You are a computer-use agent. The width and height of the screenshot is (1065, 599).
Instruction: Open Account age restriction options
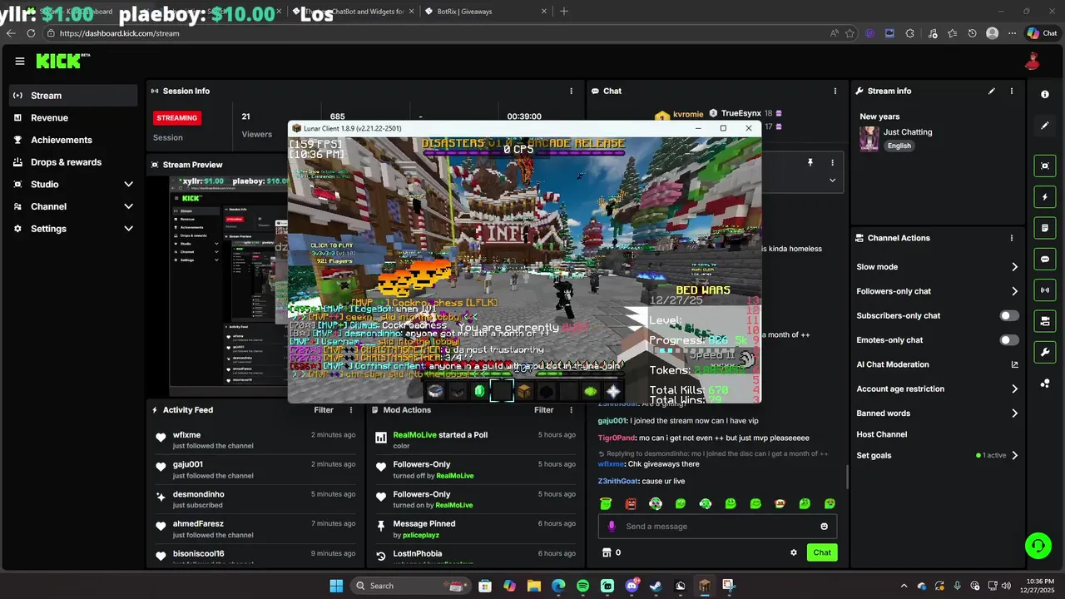coord(938,389)
